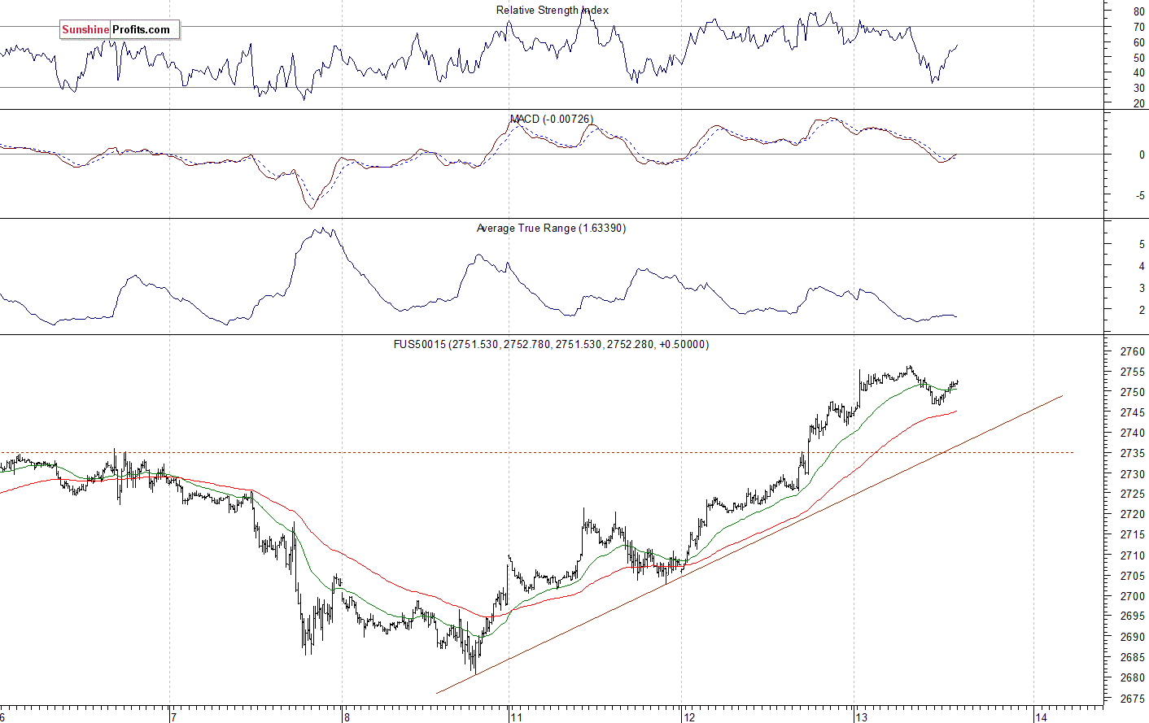Click the 2735 price axis label

pos(1132,454)
